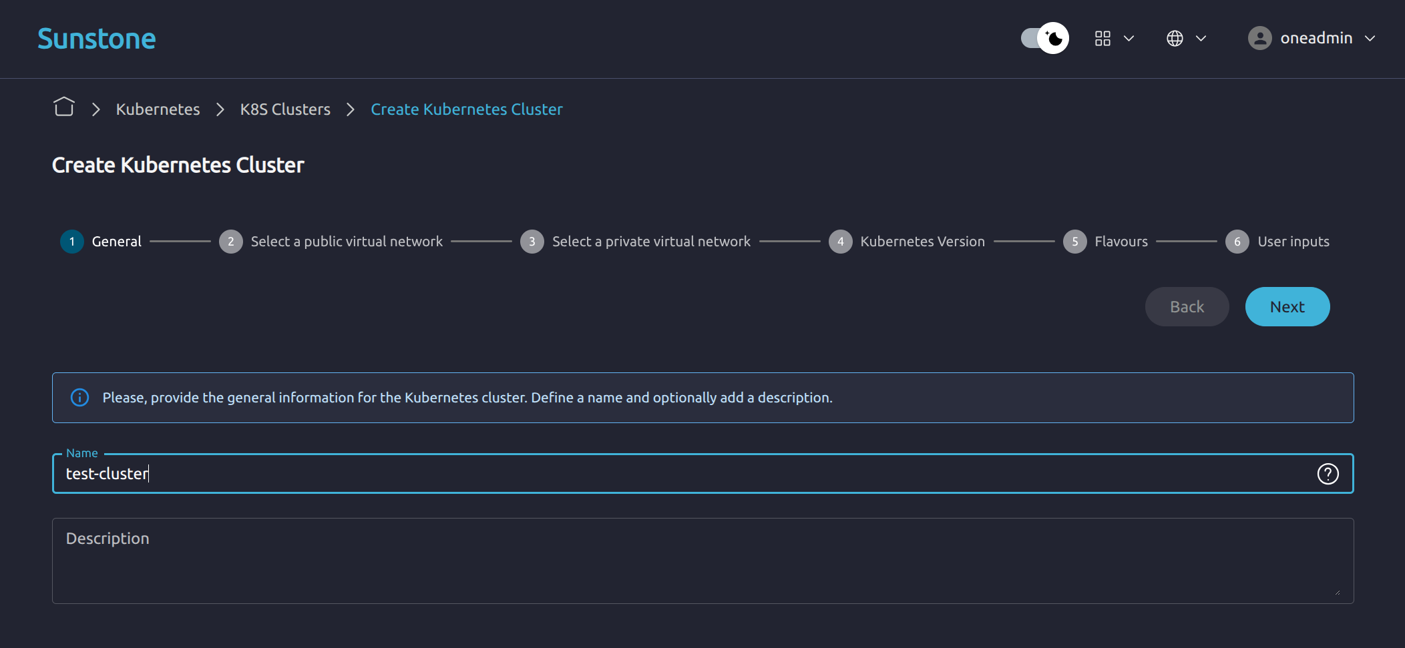Click the Sunstone logo
Screen dimensions: 1405x648
pyautogui.click(x=97, y=39)
